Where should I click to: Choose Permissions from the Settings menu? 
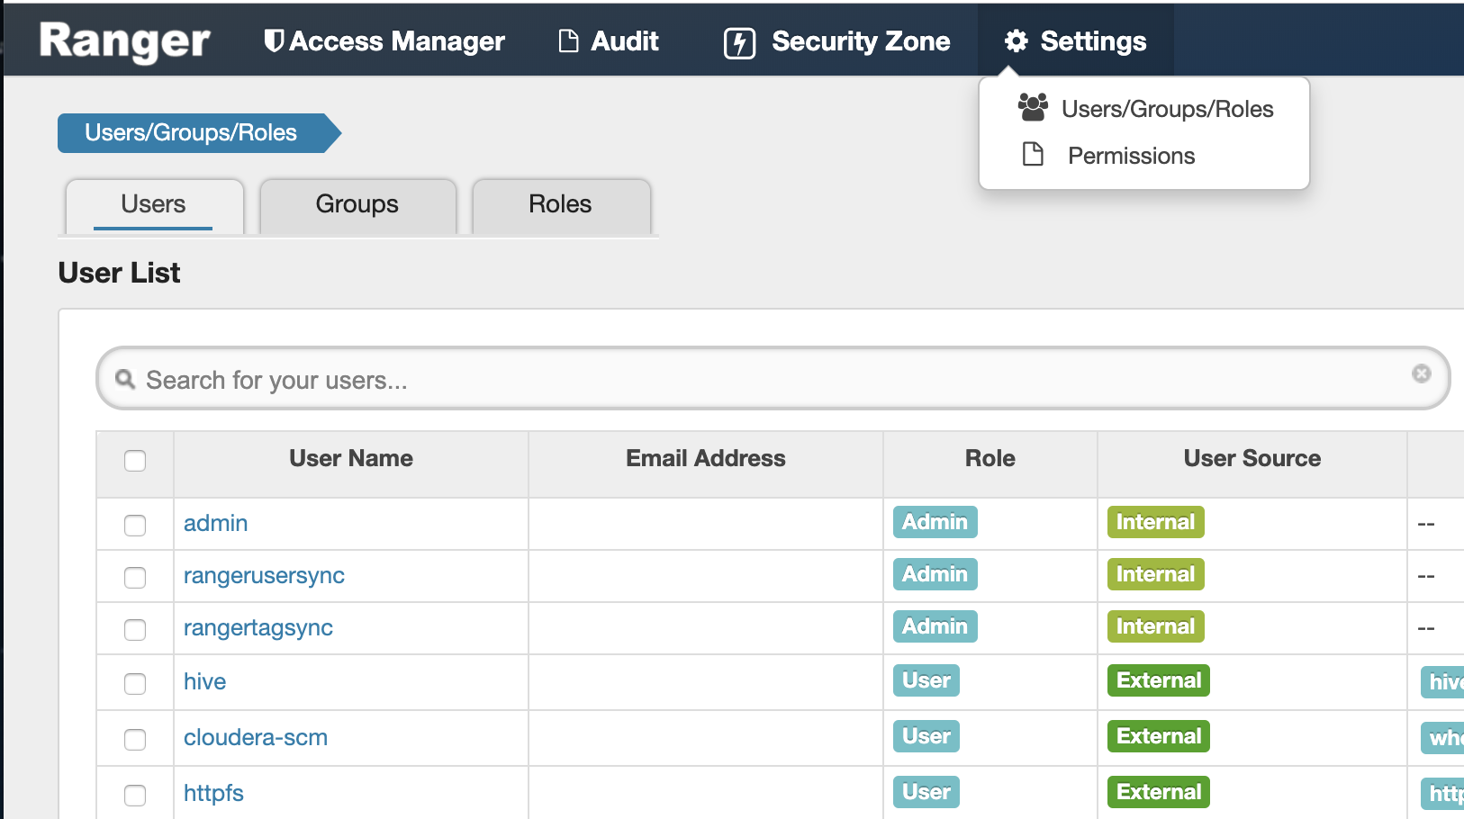[x=1131, y=156]
